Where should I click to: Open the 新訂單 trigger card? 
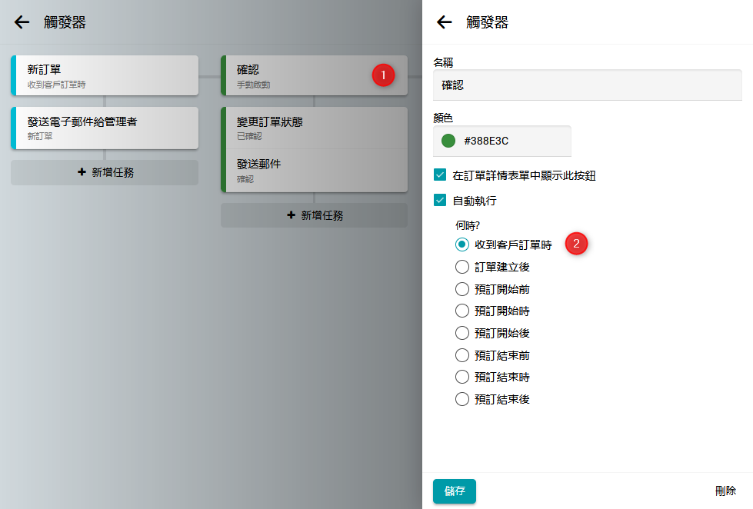point(105,75)
